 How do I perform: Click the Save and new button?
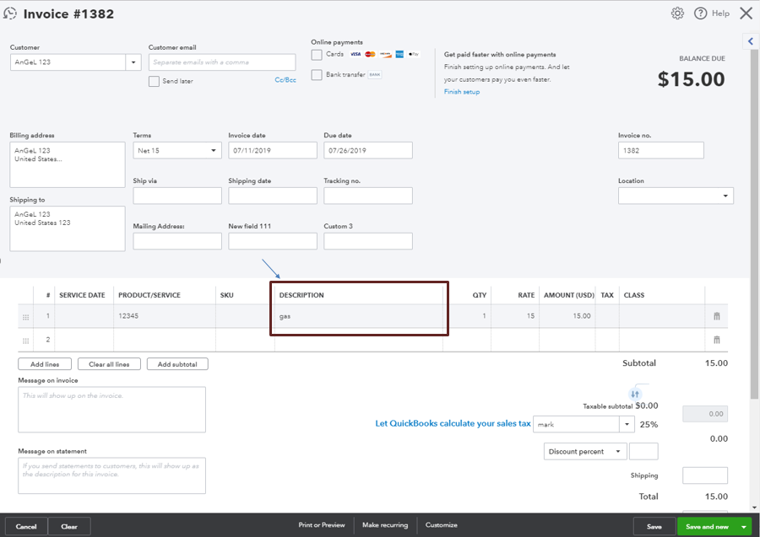click(x=707, y=527)
